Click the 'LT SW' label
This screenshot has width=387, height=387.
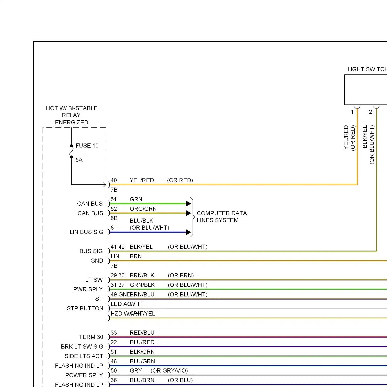click(x=94, y=280)
